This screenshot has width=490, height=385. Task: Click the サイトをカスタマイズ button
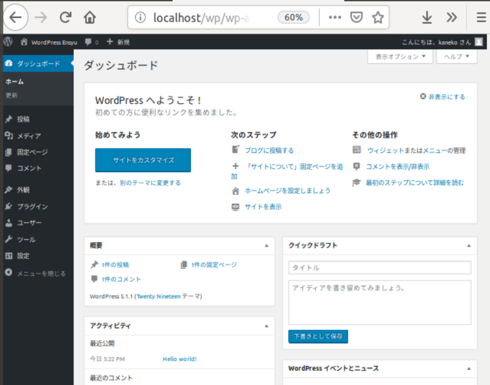click(143, 160)
